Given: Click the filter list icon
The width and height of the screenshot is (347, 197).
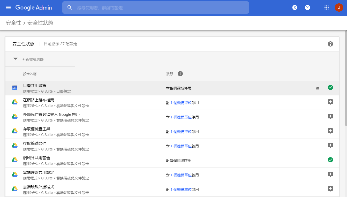Looking at the screenshot, I should coord(15,59).
